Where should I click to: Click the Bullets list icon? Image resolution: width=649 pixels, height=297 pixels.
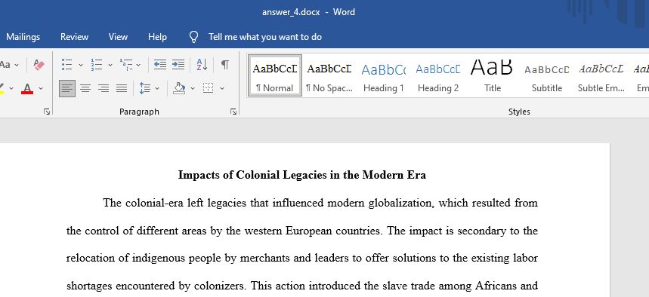[x=67, y=64]
